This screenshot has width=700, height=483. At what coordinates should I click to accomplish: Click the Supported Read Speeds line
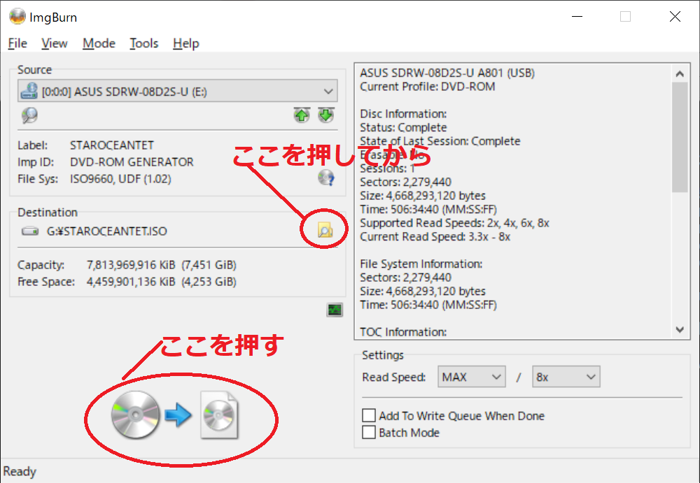click(x=454, y=223)
